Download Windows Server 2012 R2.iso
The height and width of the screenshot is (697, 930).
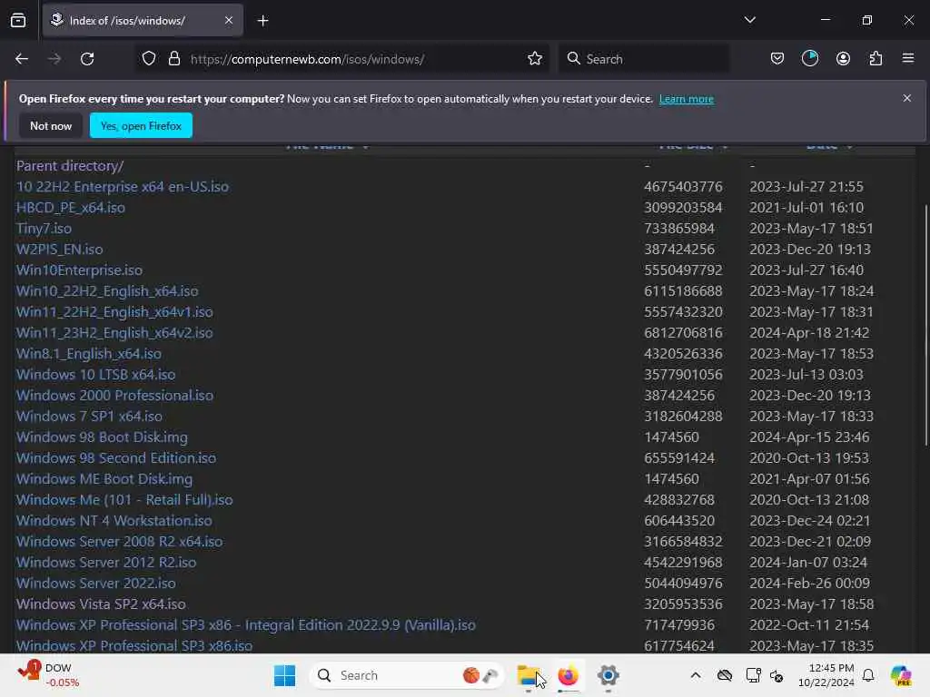(x=106, y=563)
